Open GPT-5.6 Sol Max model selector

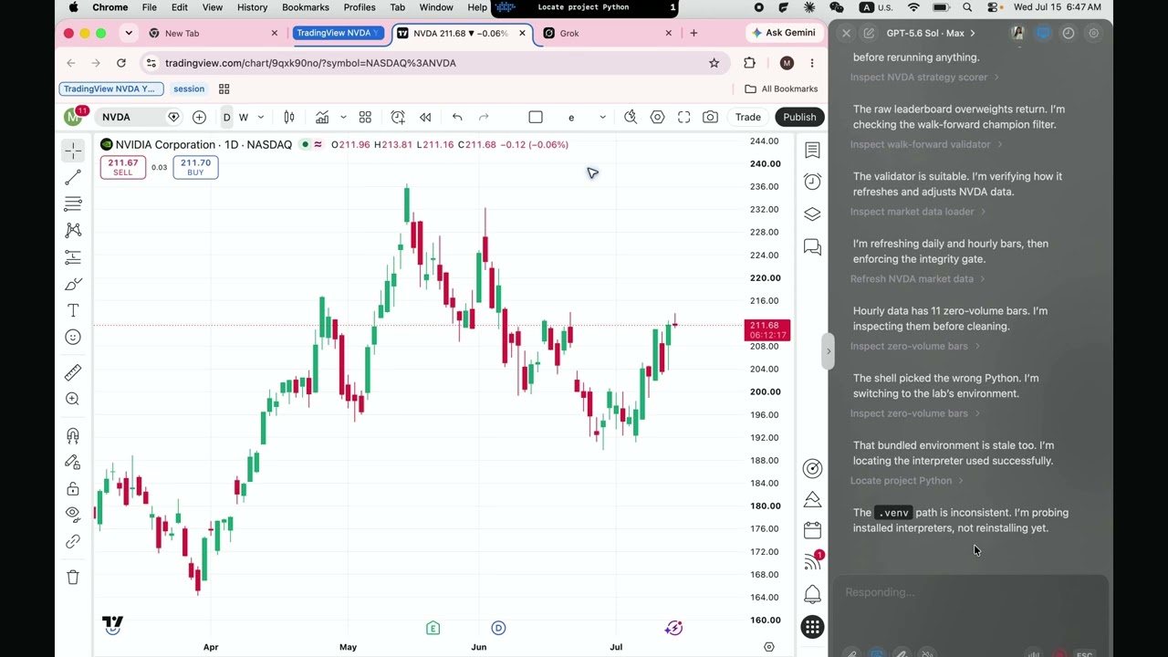[930, 33]
